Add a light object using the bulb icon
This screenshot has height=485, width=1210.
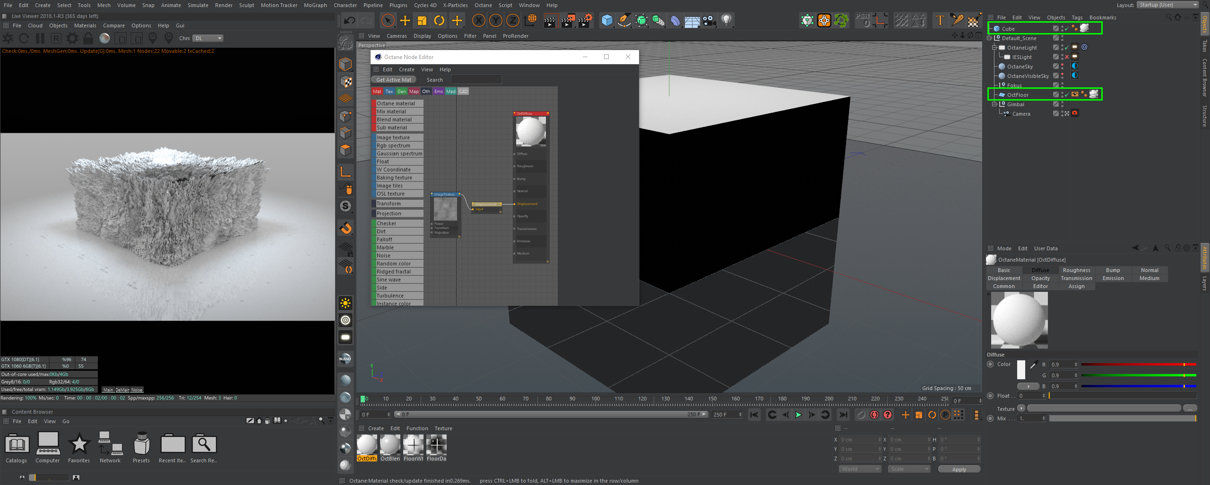click(x=726, y=20)
